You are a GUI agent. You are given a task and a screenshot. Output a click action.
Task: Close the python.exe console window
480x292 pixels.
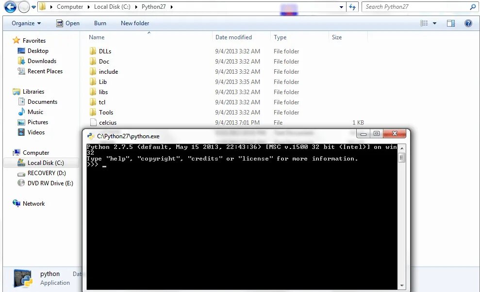pyautogui.click(x=395, y=133)
